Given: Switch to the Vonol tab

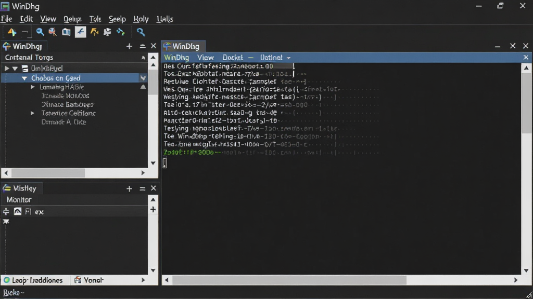Looking at the screenshot, I should 89,280.
